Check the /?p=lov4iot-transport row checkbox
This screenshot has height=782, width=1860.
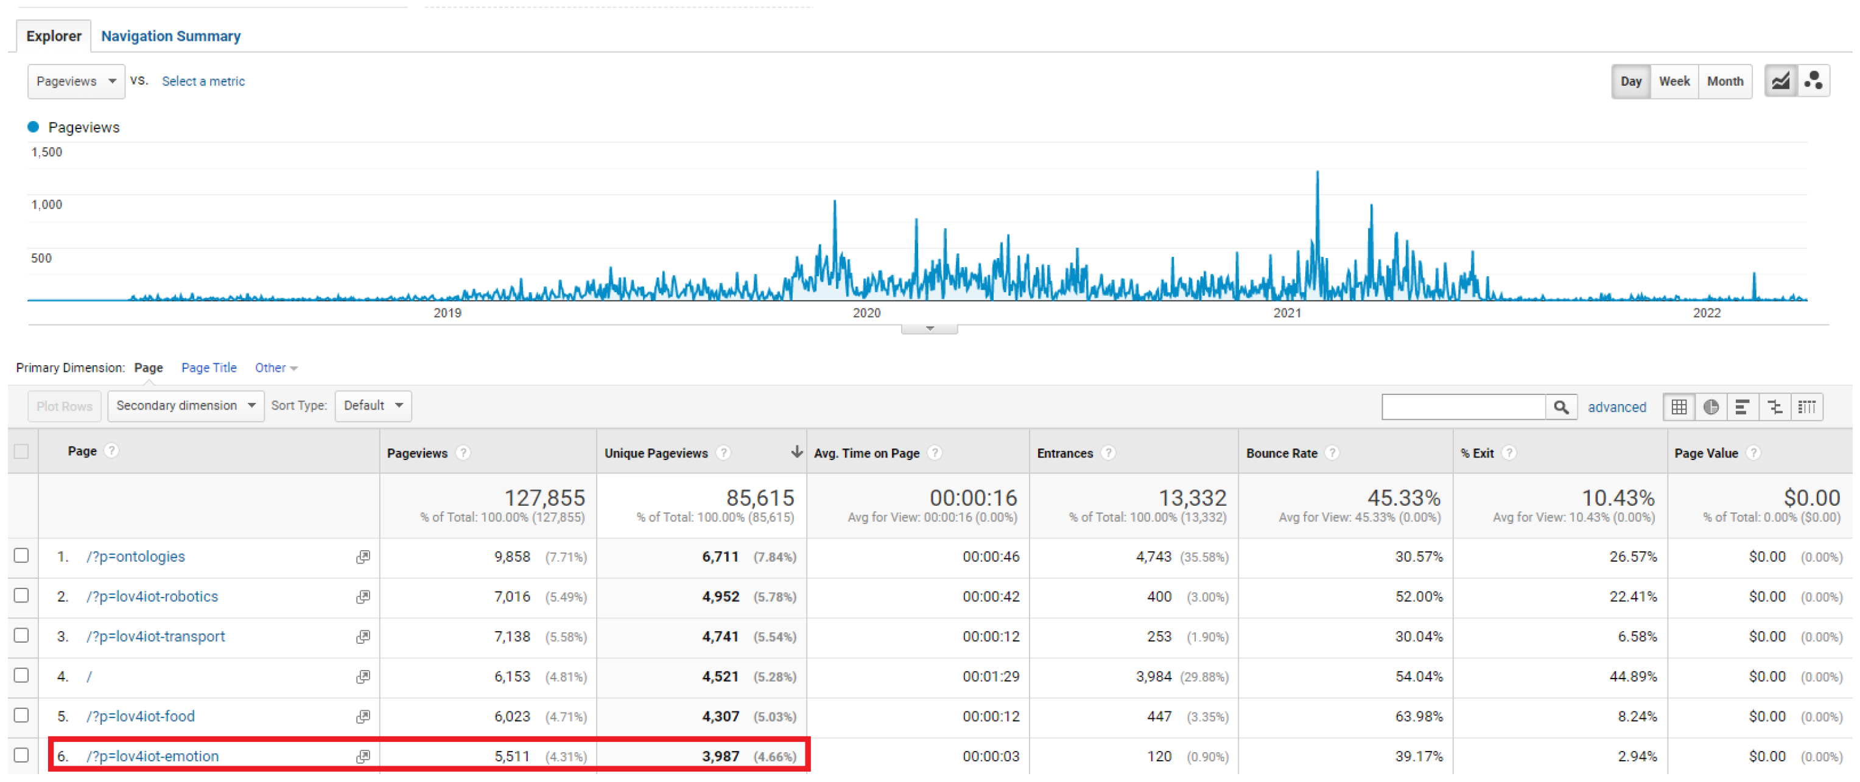coord(22,635)
